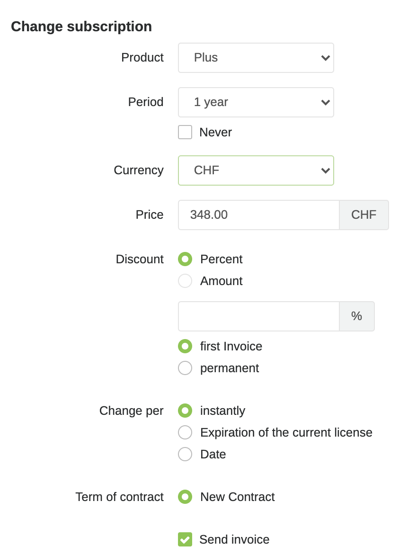This screenshot has height=555, width=408.
Task: Click the Send invoice label text
Action: tap(234, 539)
